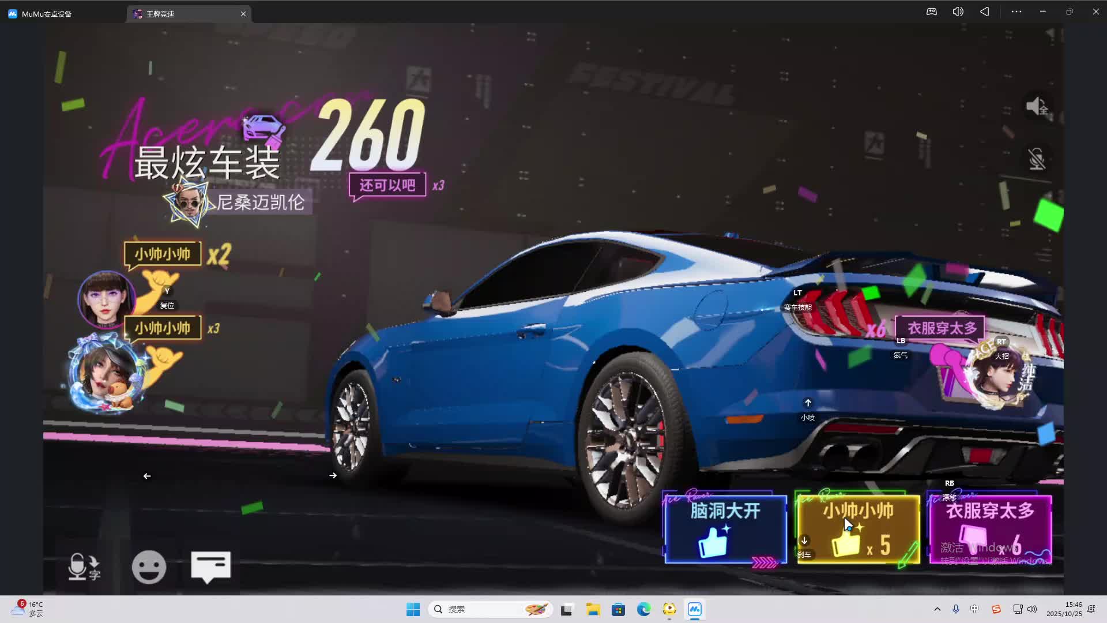Click the MuMu volume icon in title bar
1107x623 pixels.
tap(958, 12)
